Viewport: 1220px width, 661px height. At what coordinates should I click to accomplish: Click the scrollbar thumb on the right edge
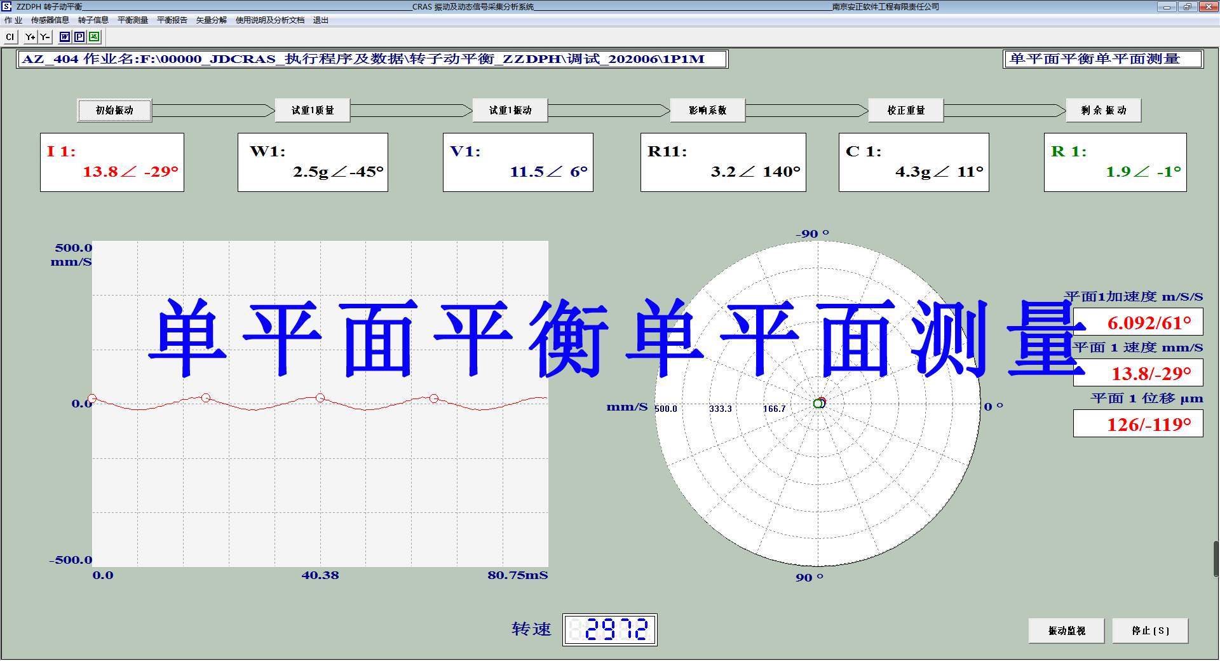[x=1216, y=559]
